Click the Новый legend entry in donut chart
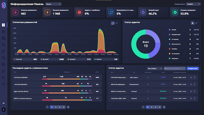 point(184,30)
